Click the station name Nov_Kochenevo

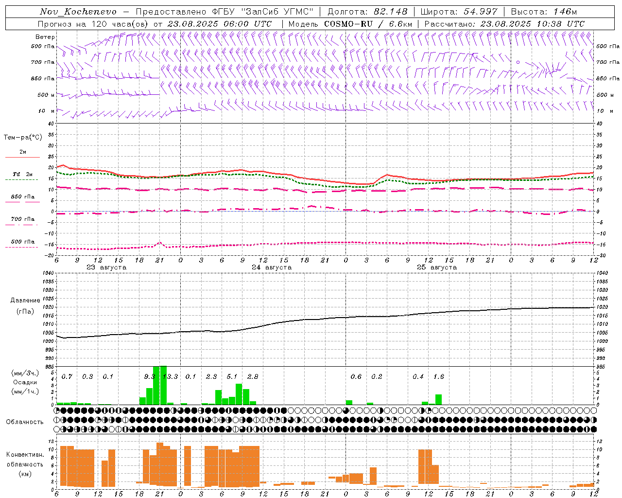(78, 12)
